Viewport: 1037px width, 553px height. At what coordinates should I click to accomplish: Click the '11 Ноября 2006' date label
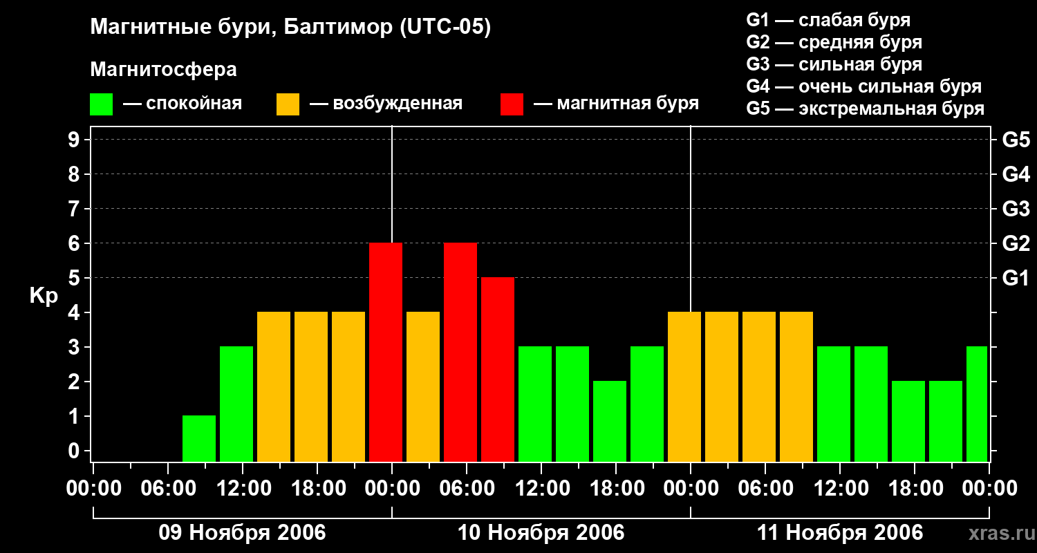click(839, 533)
